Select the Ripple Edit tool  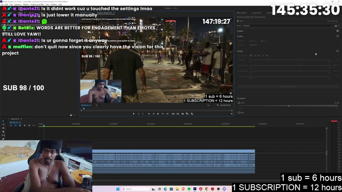coord(3,128)
